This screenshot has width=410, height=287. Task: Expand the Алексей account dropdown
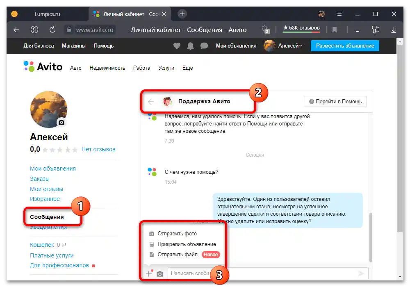[290, 46]
